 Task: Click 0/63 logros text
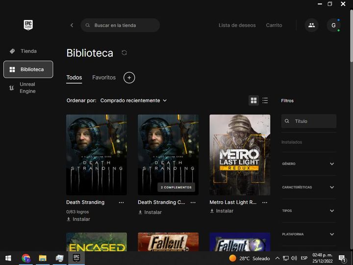(x=77, y=212)
